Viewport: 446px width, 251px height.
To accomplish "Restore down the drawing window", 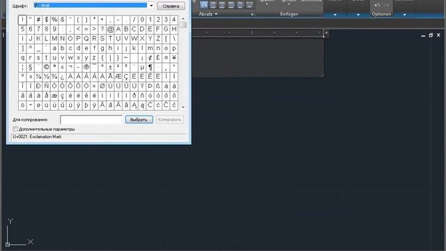I will (x=431, y=36).
